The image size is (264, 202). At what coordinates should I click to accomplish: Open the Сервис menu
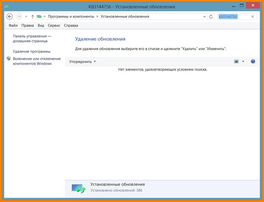click(54, 25)
